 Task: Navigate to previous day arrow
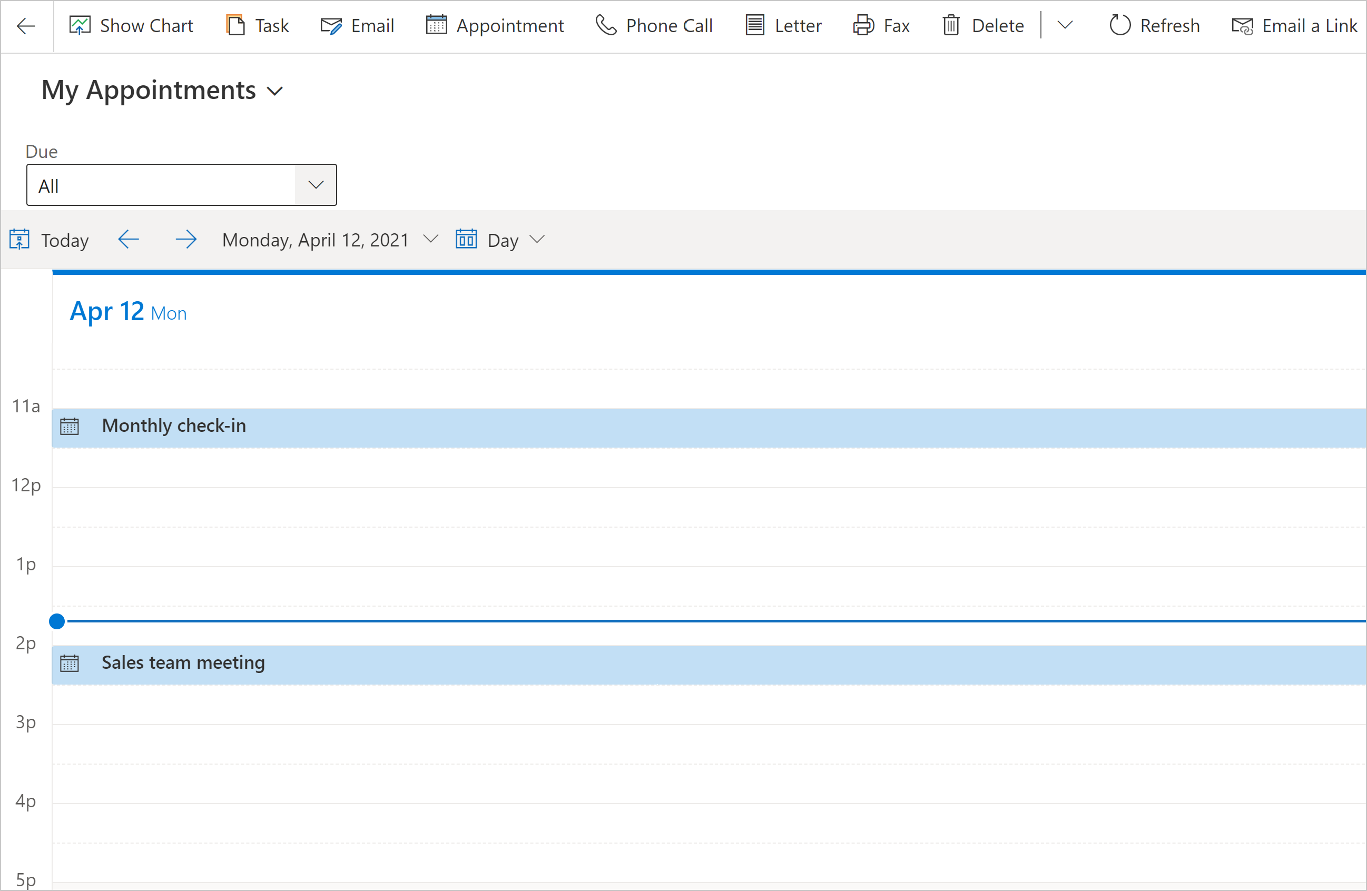click(127, 240)
